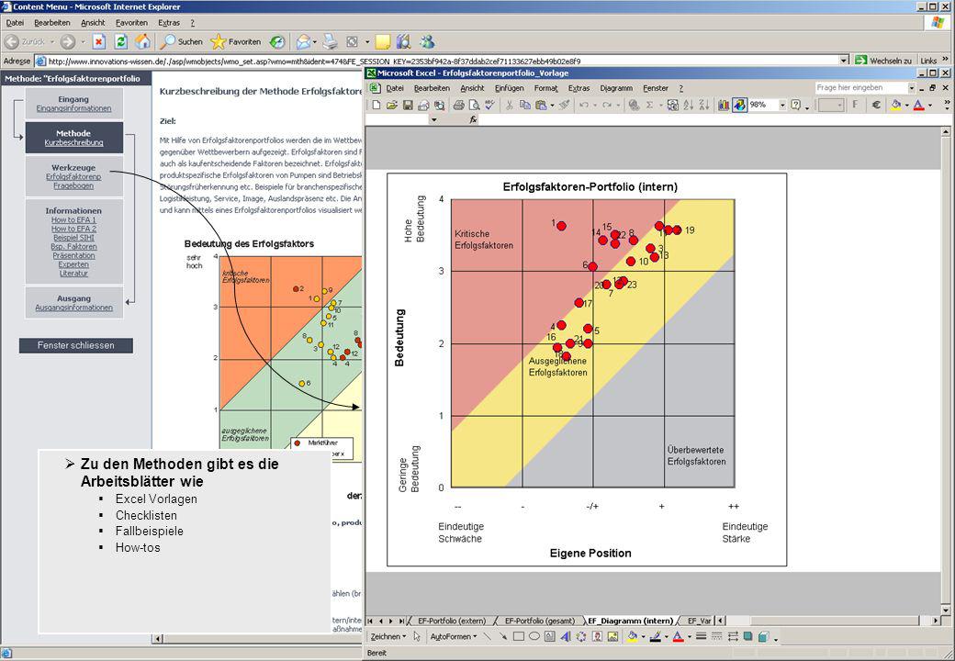Insert WordArt from drawing toolbar

(566, 636)
